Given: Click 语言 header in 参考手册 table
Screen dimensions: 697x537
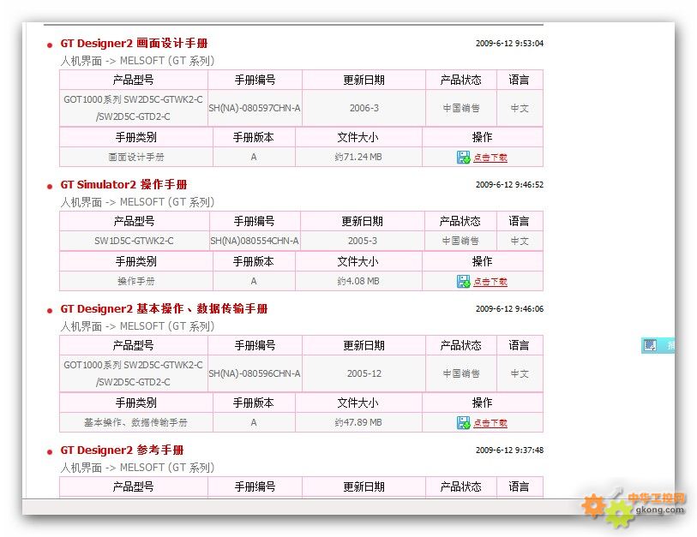Looking at the screenshot, I should pos(520,486).
